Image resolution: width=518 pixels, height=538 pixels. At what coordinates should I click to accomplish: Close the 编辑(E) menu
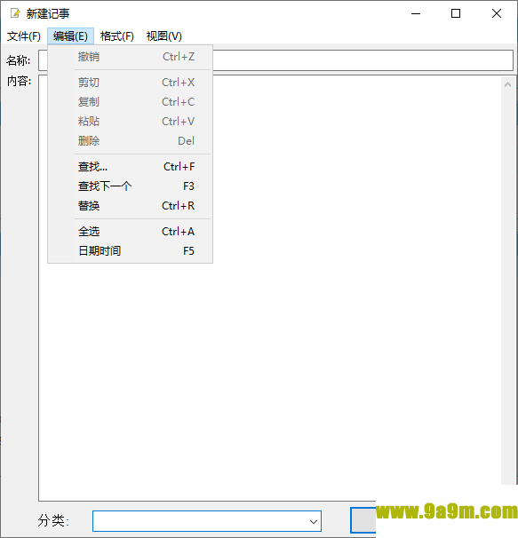coord(70,36)
